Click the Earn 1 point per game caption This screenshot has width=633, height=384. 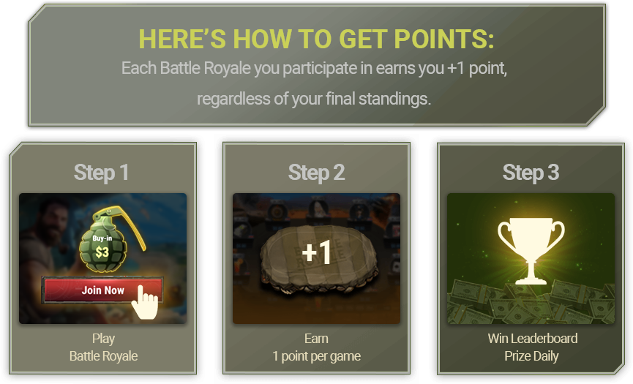point(316,347)
